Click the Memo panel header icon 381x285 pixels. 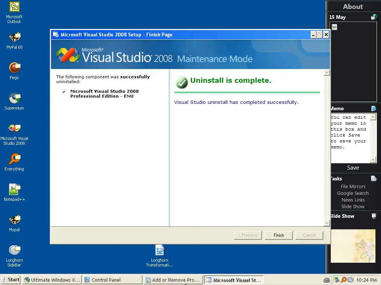pos(374,108)
